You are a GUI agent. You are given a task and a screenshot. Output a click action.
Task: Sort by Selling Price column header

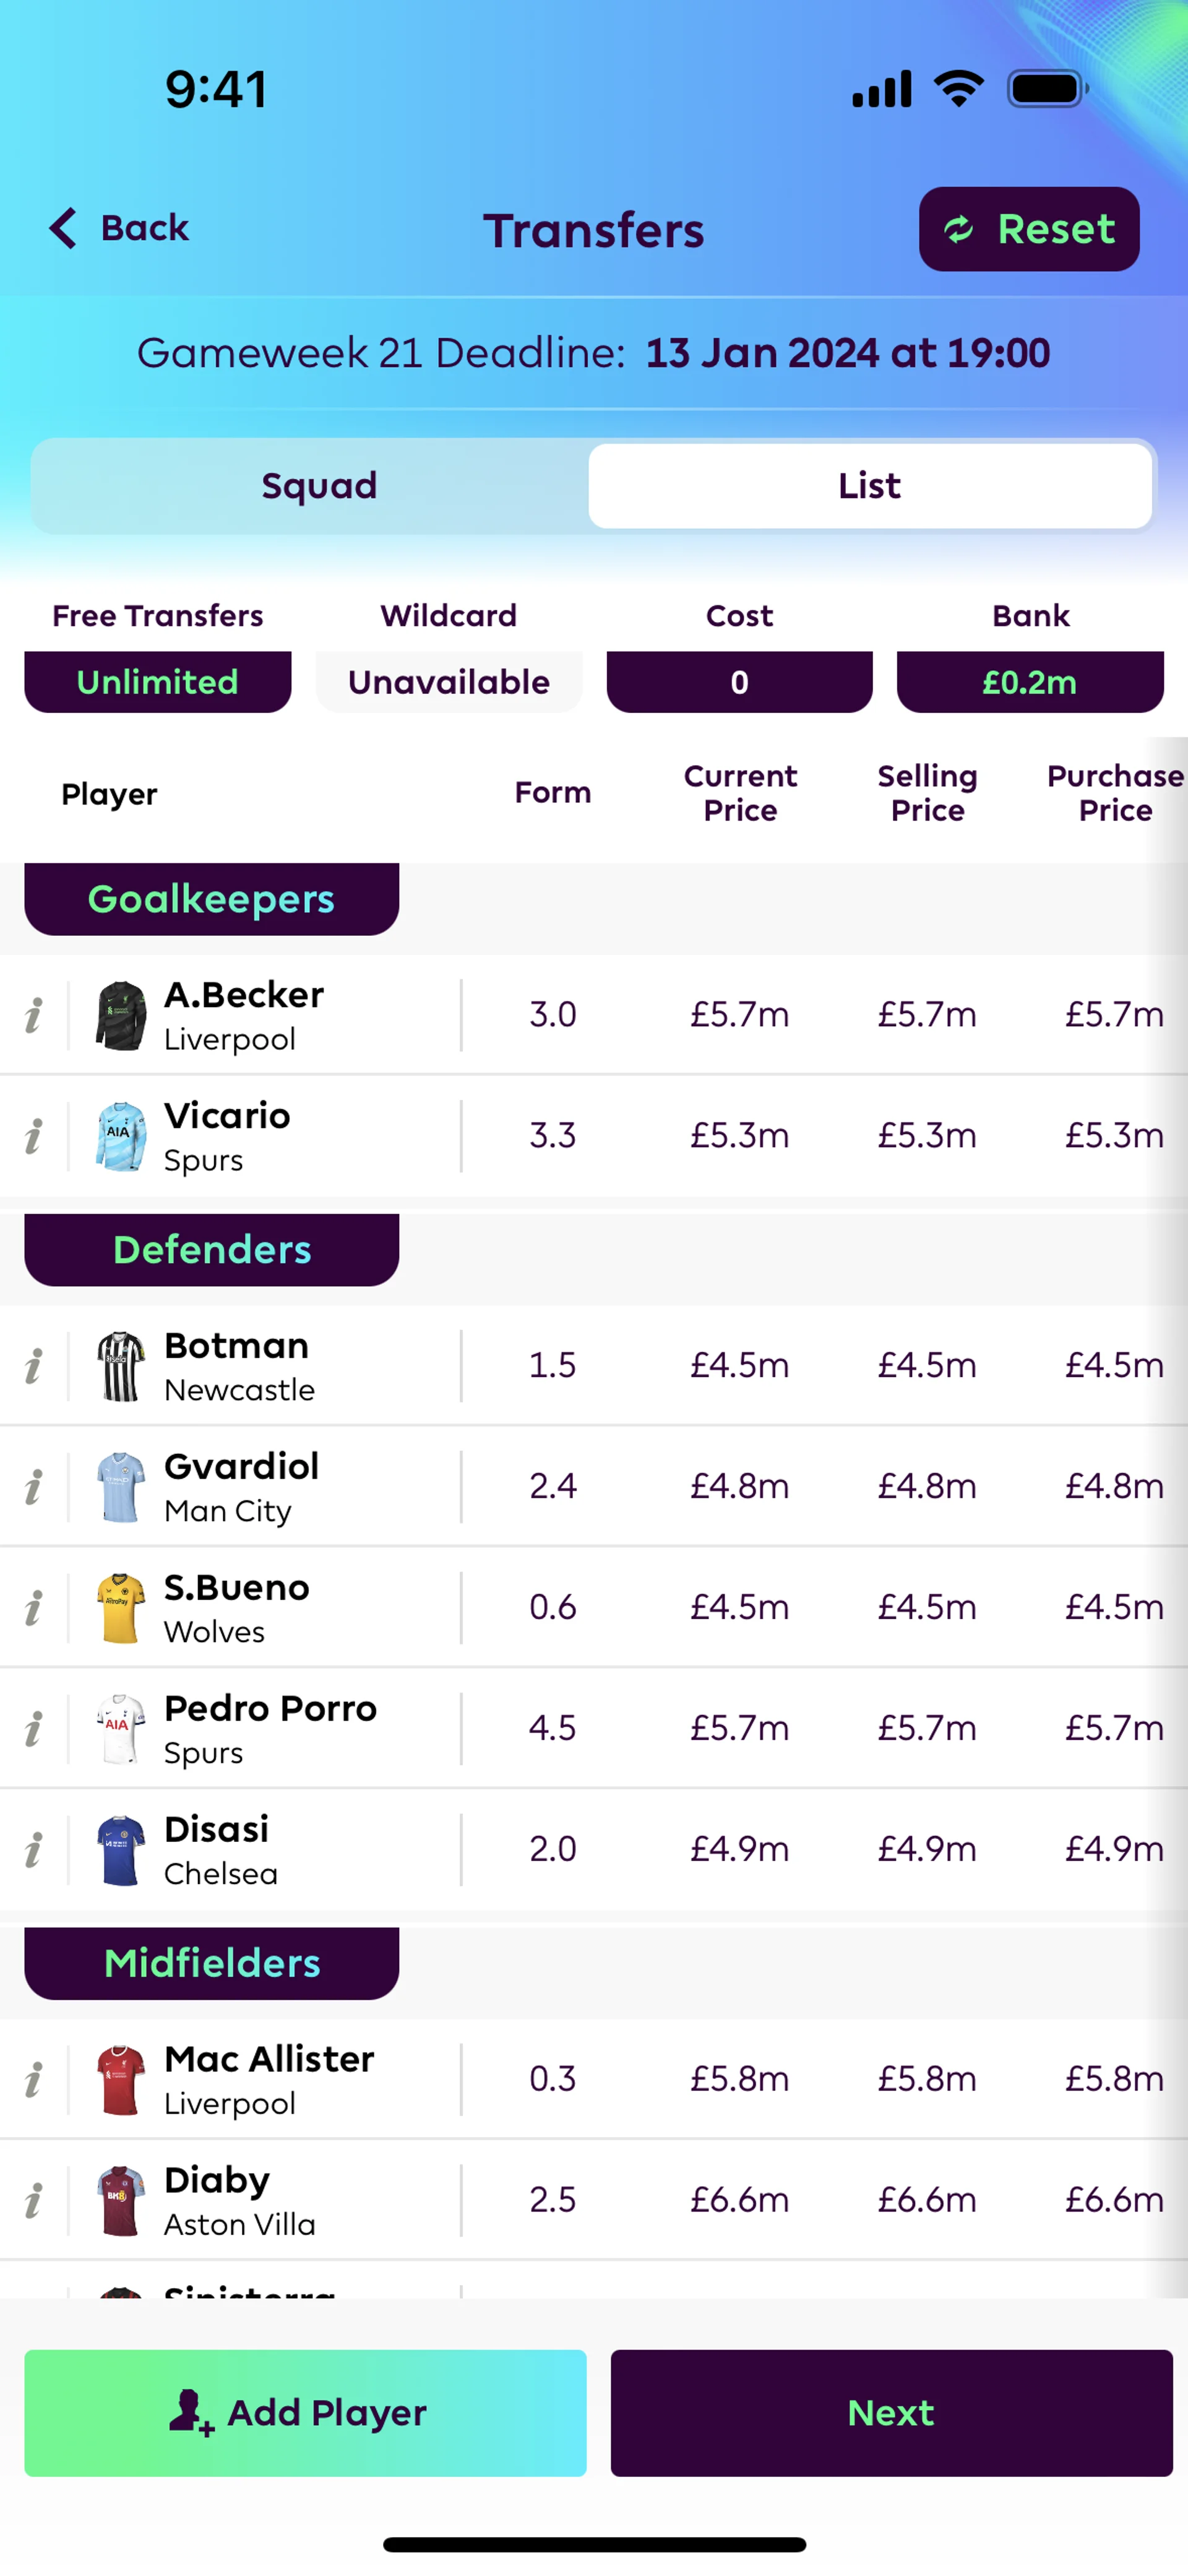[927, 793]
